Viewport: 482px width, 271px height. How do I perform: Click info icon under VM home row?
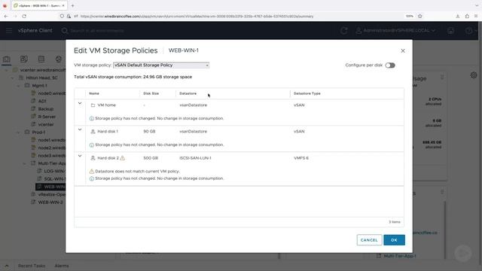pos(92,119)
